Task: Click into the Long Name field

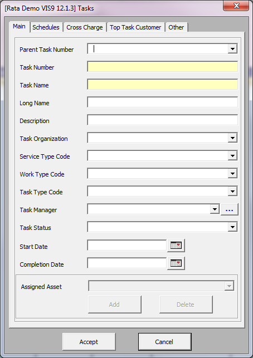Action: tap(163, 102)
